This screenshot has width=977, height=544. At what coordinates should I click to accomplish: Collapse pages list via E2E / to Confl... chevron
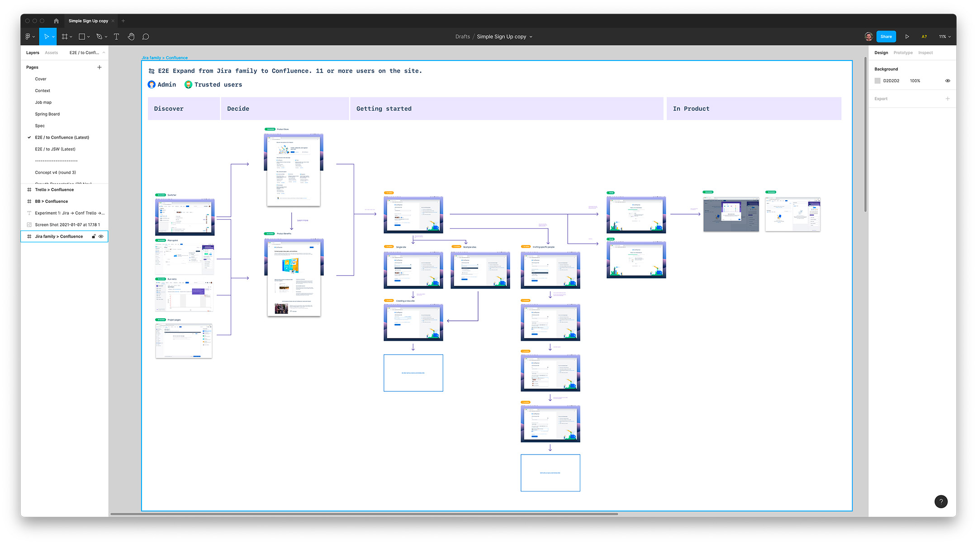(104, 53)
